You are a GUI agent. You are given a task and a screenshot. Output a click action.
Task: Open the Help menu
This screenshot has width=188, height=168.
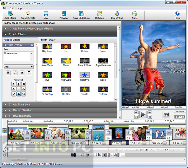19,8
